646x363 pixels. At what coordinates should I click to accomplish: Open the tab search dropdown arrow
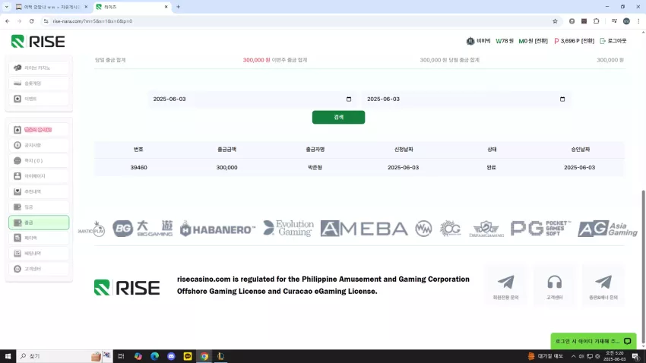pos(7,7)
